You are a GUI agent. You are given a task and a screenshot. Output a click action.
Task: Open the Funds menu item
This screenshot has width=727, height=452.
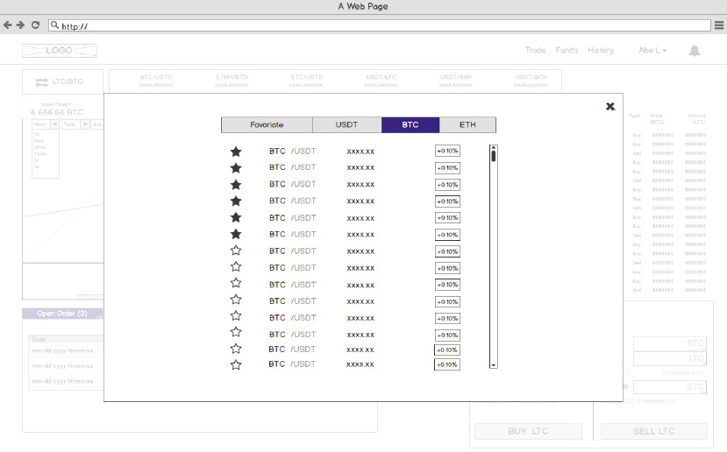(567, 50)
